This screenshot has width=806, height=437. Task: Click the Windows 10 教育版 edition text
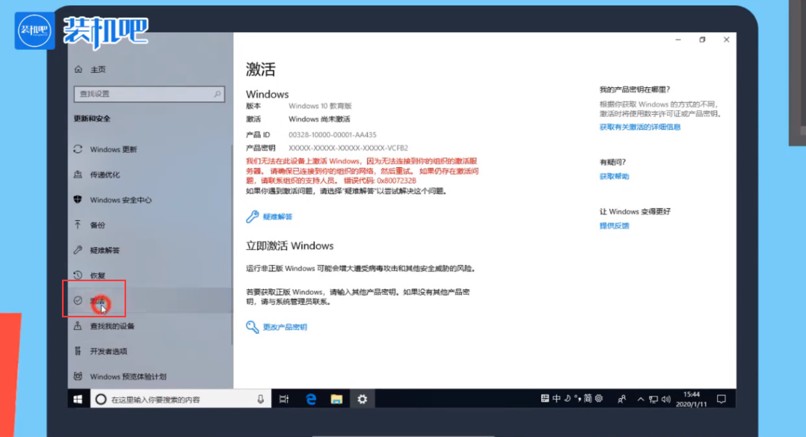pyautogui.click(x=320, y=106)
